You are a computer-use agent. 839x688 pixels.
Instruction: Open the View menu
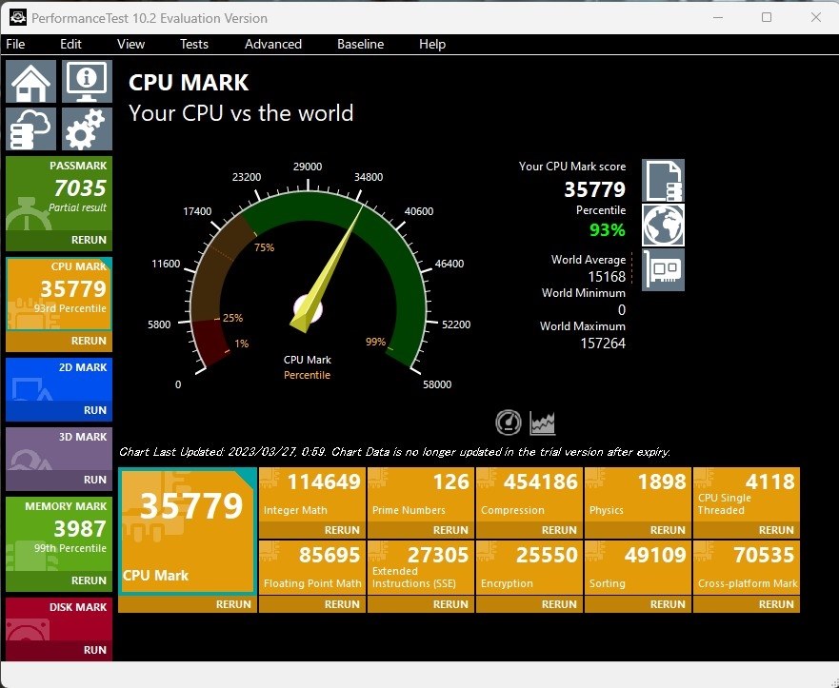point(130,44)
